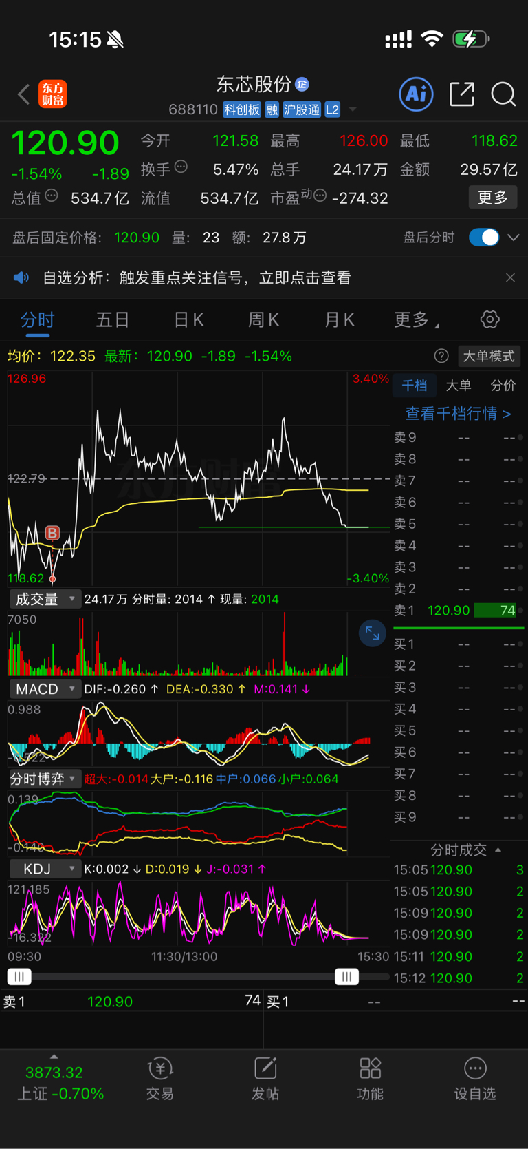Viewport: 528px width, 1149px height.
Task: Open the MACD indicator dropdown
Action: point(45,689)
